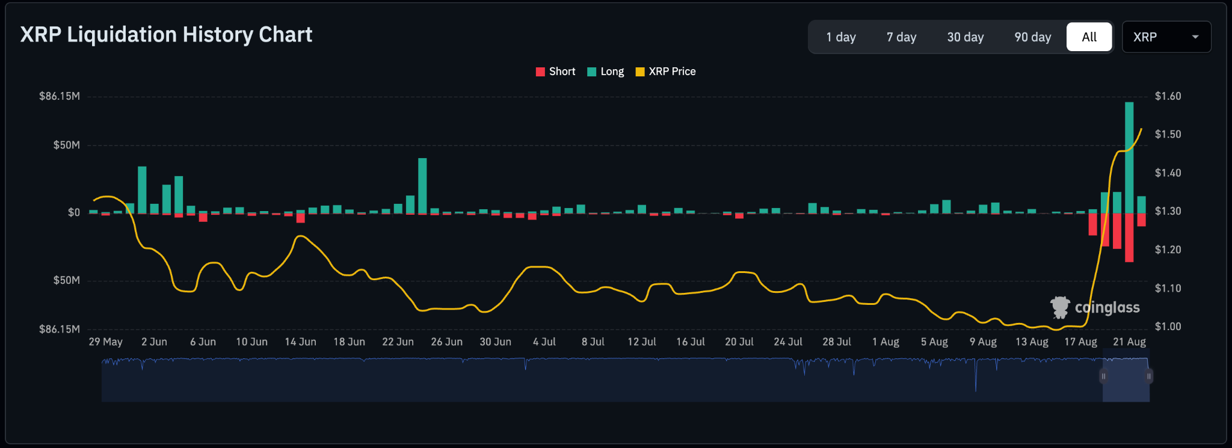Click the left handle of the range slider
The width and height of the screenshot is (1232, 448).
point(1103,376)
